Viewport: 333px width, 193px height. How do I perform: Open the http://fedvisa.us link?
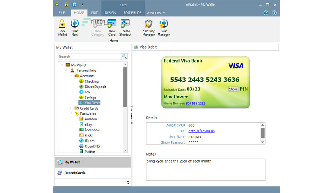[x=202, y=131]
